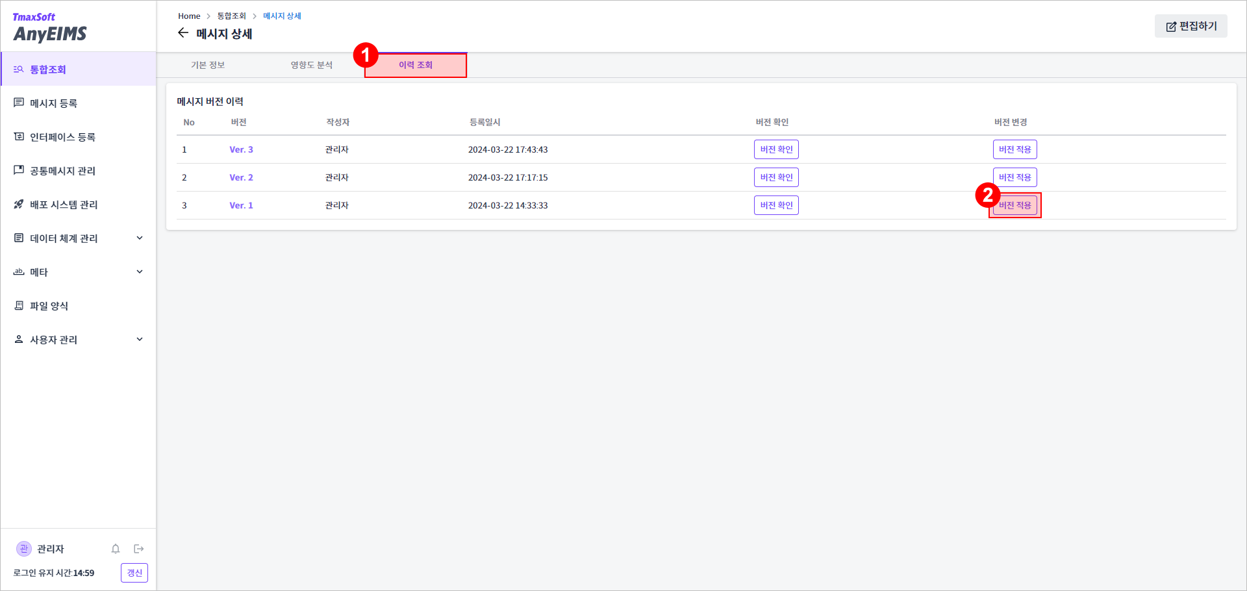Click the Ver. 3 link
Image resolution: width=1247 pixels, height=591 pixels.
(x=241, y=149)
